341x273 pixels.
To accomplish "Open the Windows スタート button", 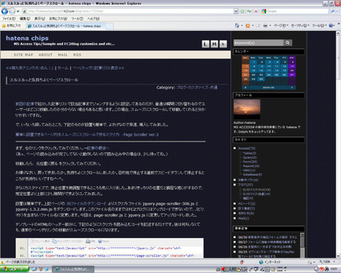I will pyautogui.click(x=14, y=269).
